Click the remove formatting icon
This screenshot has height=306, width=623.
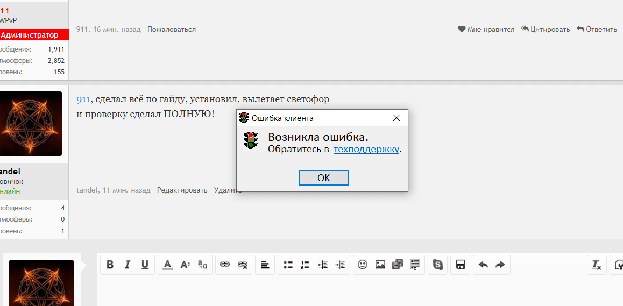[597, 265]
